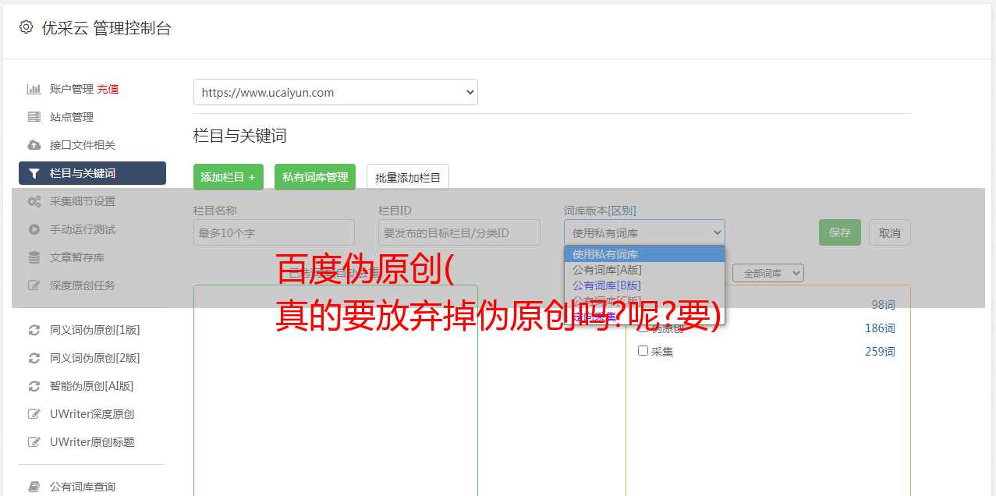Viewport: 996px width, 496px height.
Task: Open the 全部词库 filter dropdown
Action: point(768,273)
